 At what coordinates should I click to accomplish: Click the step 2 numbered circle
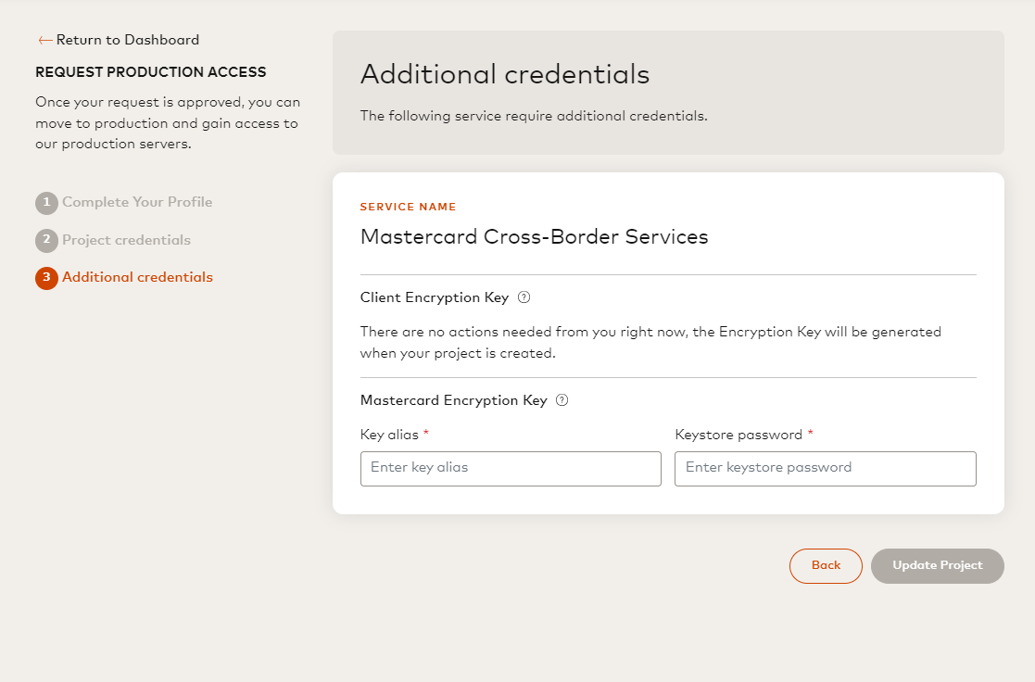tap(46, 240)
